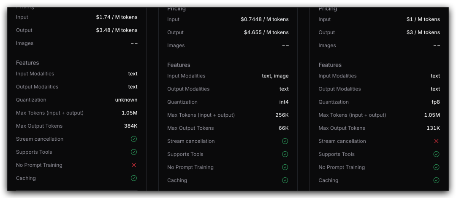Click Caching checkmark in the int4 column
The height and width of the screenshot is (198, 456).
point(285,180)
